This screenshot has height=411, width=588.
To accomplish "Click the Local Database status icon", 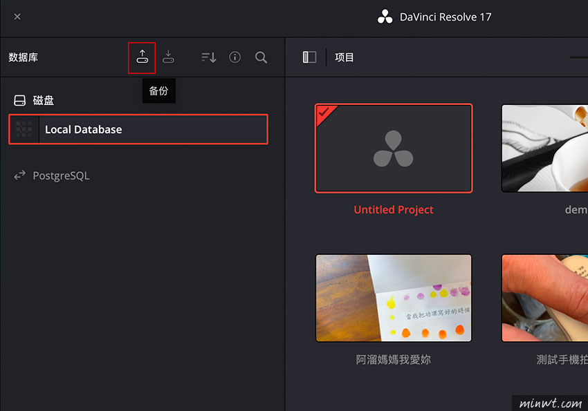I will pos(24,129).
